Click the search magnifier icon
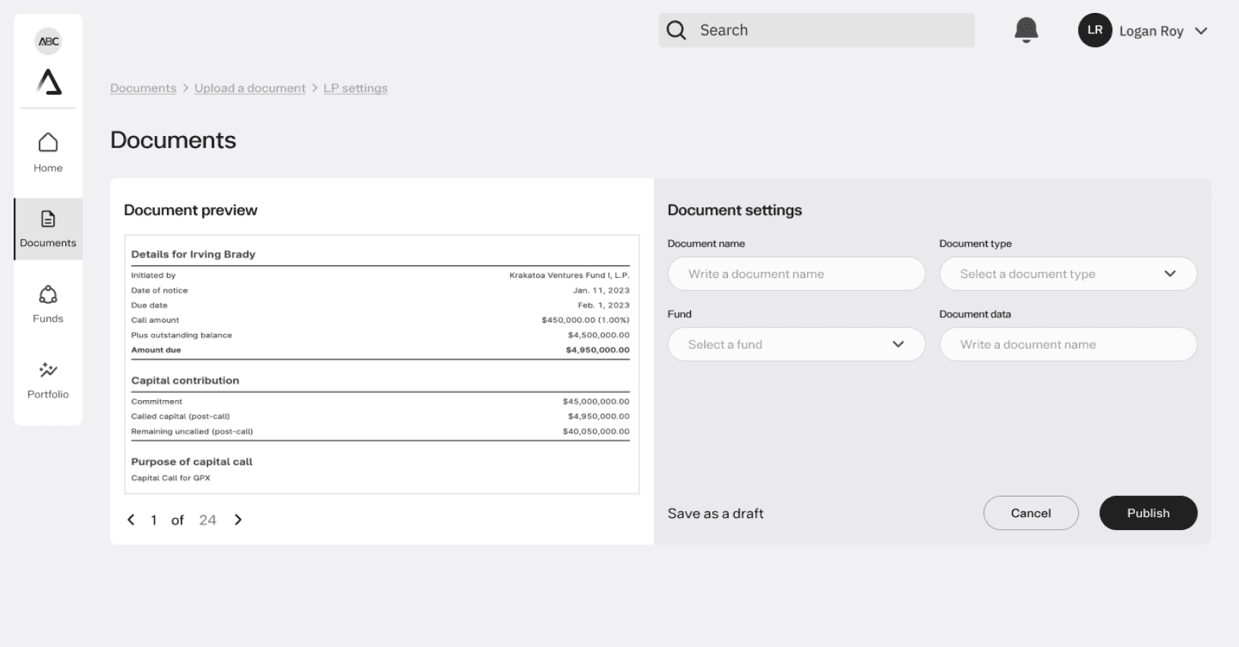This screenshot has height=647, width=1239. click(x=676, y=30)
